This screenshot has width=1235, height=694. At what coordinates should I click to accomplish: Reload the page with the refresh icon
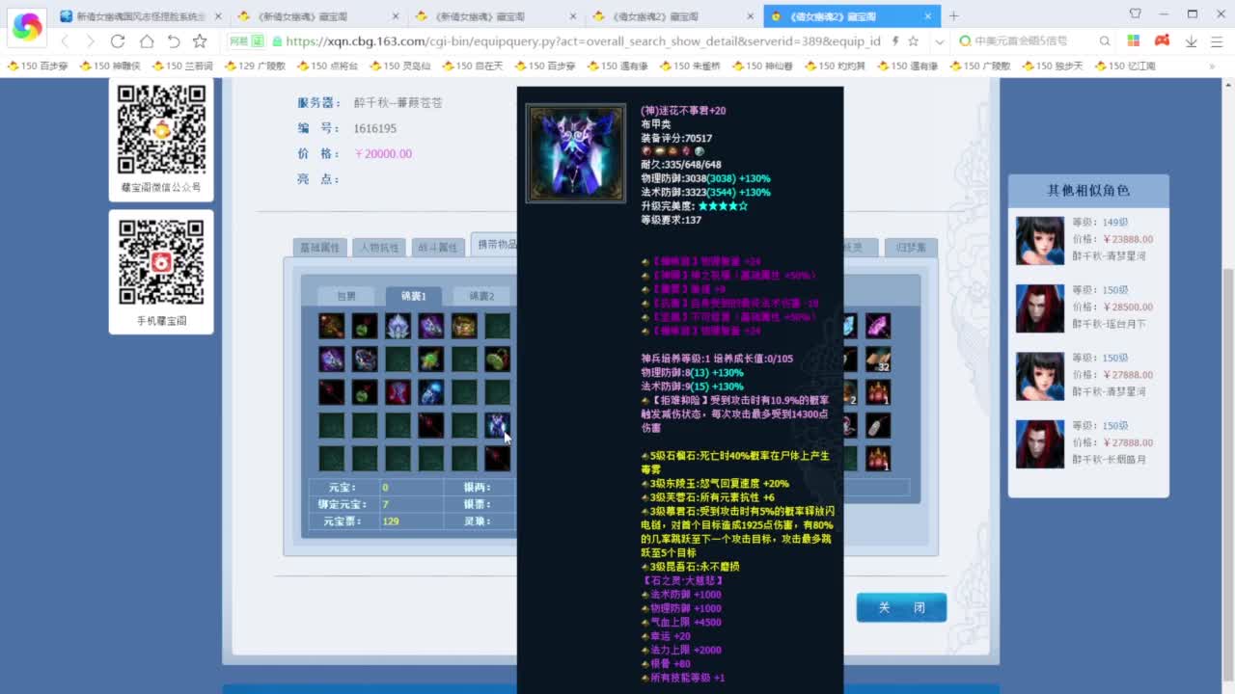coord(118,41)
